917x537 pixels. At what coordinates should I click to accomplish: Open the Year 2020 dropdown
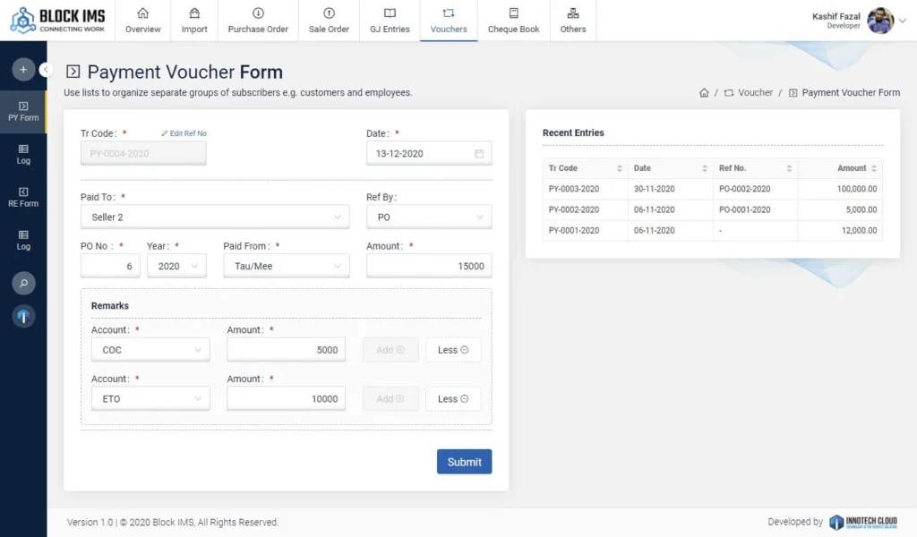(x=176, y=266)
